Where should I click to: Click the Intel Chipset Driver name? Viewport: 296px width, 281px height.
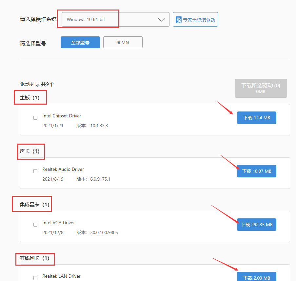click(x=62, y=116)
